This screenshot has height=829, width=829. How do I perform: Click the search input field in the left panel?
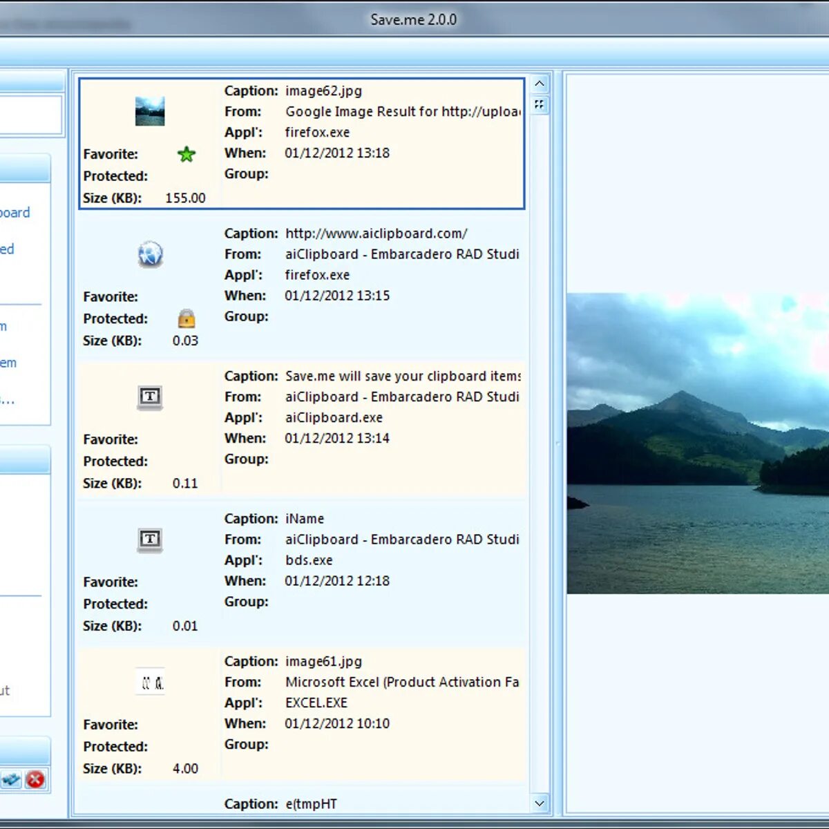pyautogui.click(x=30, y=114)
